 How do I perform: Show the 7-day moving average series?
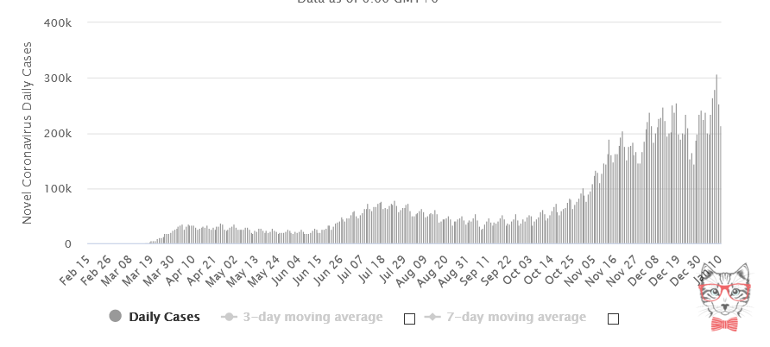515,317
